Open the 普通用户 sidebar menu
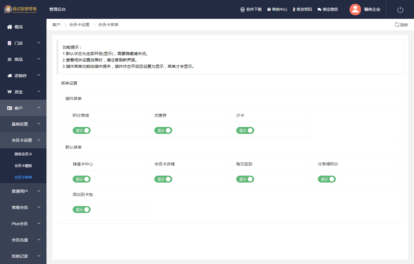 click(x=23, y=191)
